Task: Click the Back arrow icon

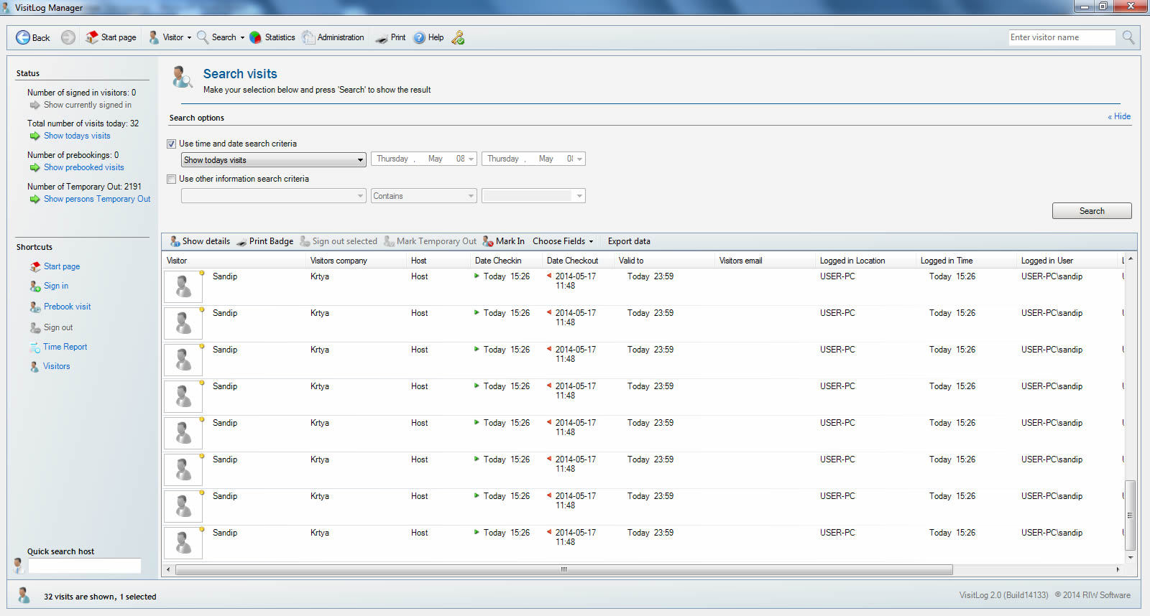Action: coord(23,37)
